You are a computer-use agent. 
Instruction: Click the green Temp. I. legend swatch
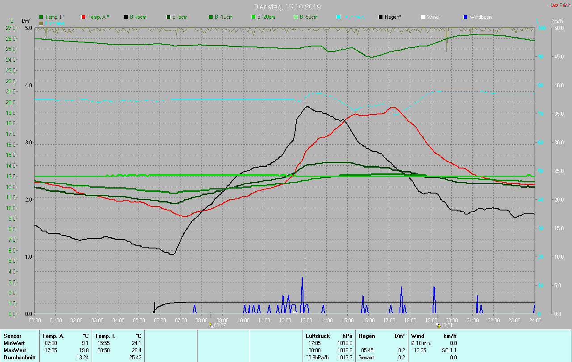click(x=42, y=17)
